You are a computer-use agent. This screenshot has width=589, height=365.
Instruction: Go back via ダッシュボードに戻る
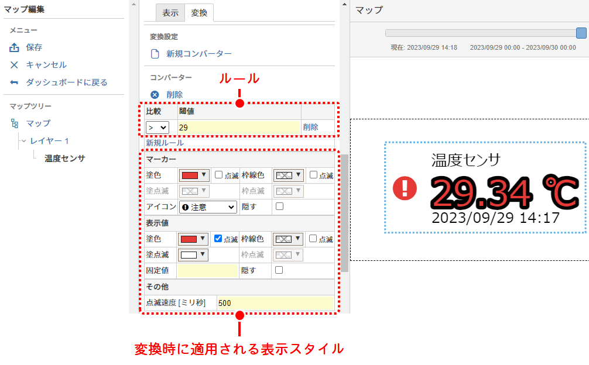point(67,82)
